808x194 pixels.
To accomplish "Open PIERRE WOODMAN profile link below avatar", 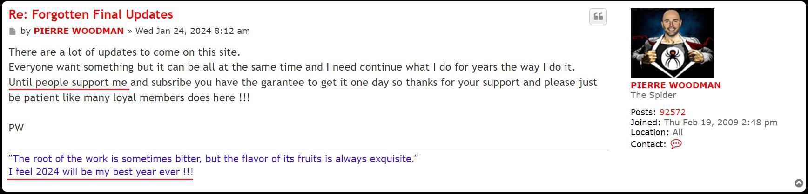I will point(675,85).
